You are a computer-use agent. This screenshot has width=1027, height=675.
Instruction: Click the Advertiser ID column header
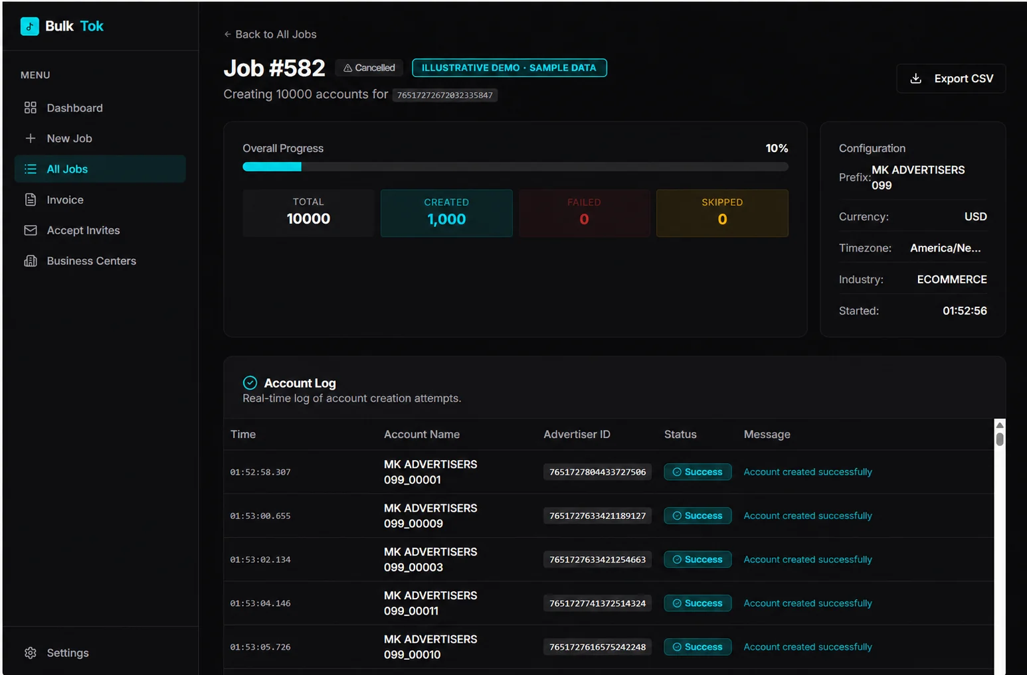pos(577,434)
